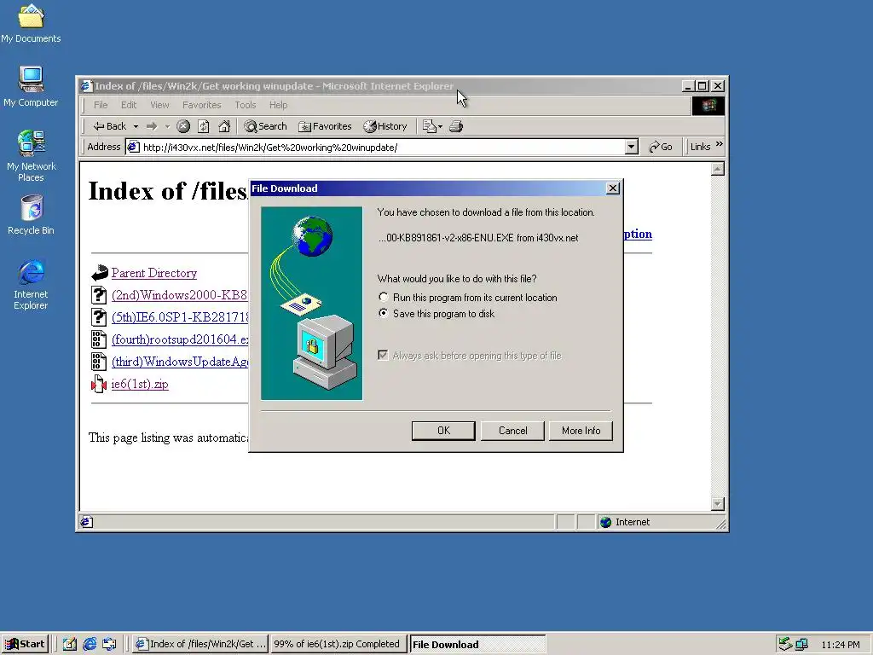The image size is (873, 655).
Task: Open the File menu
Action: point(101,105)
